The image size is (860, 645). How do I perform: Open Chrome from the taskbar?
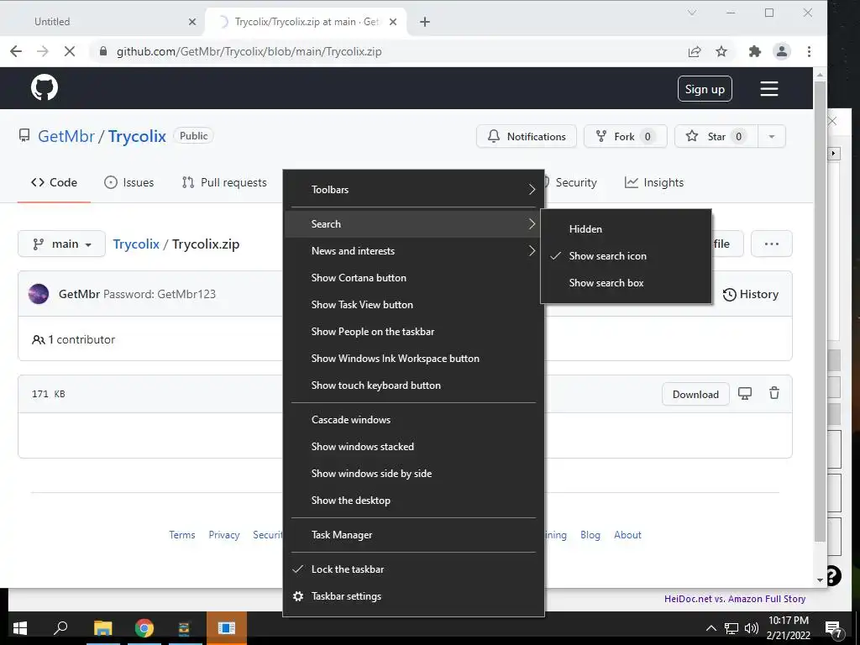pyautogui.click(x=144, y=628)
